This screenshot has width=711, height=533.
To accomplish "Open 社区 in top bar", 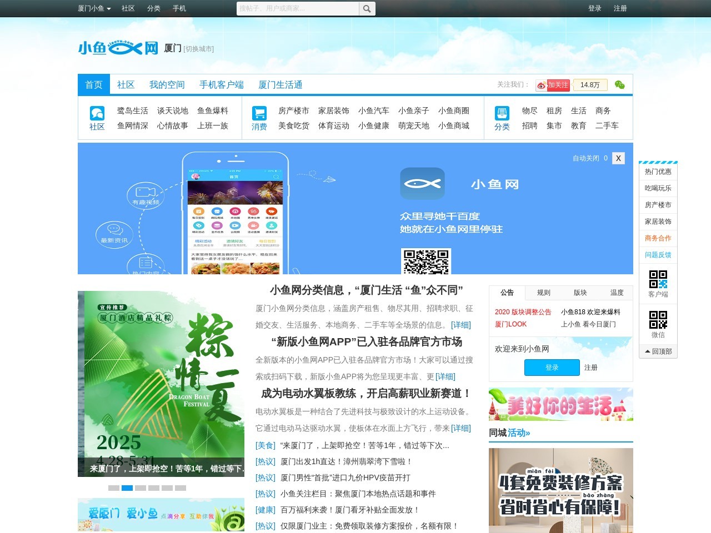I will click(x=128, y=8).
